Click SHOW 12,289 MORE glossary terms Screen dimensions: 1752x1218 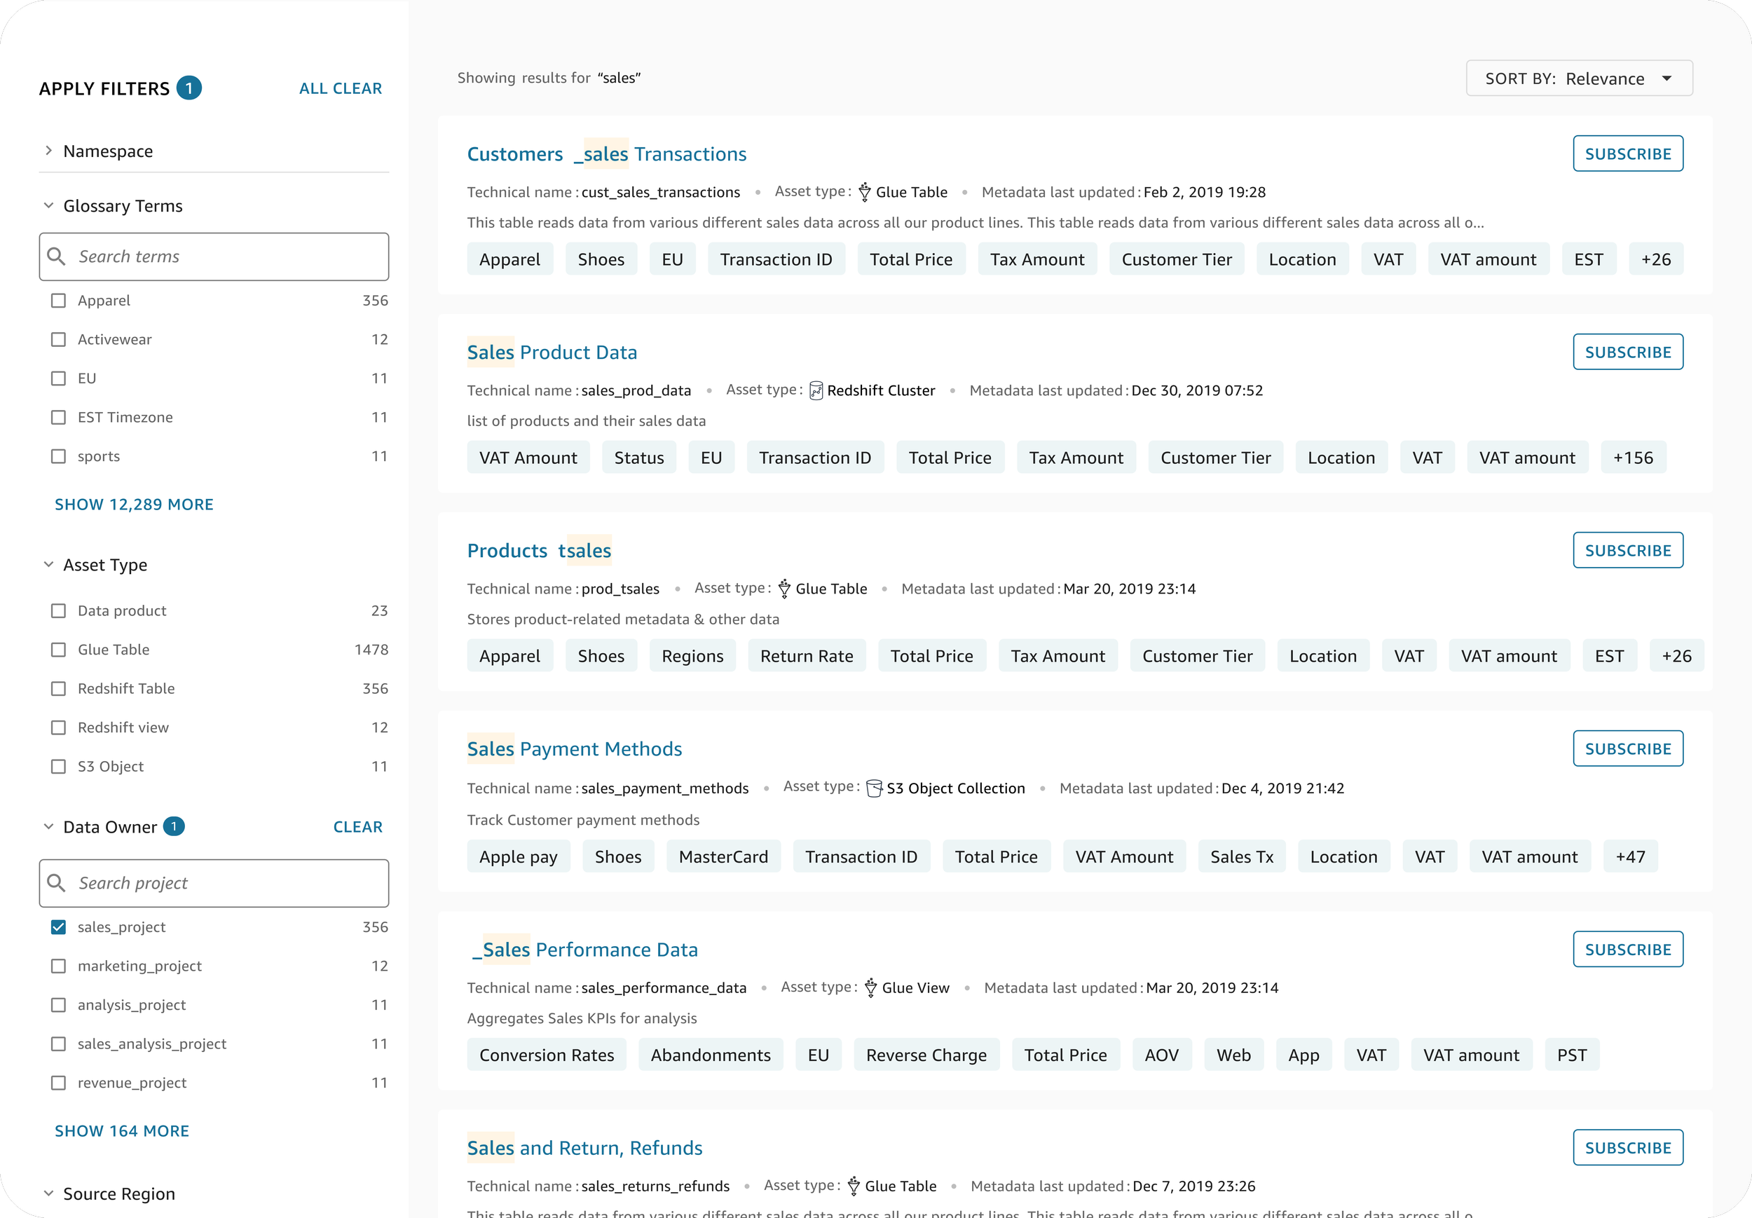coord(135,505)
